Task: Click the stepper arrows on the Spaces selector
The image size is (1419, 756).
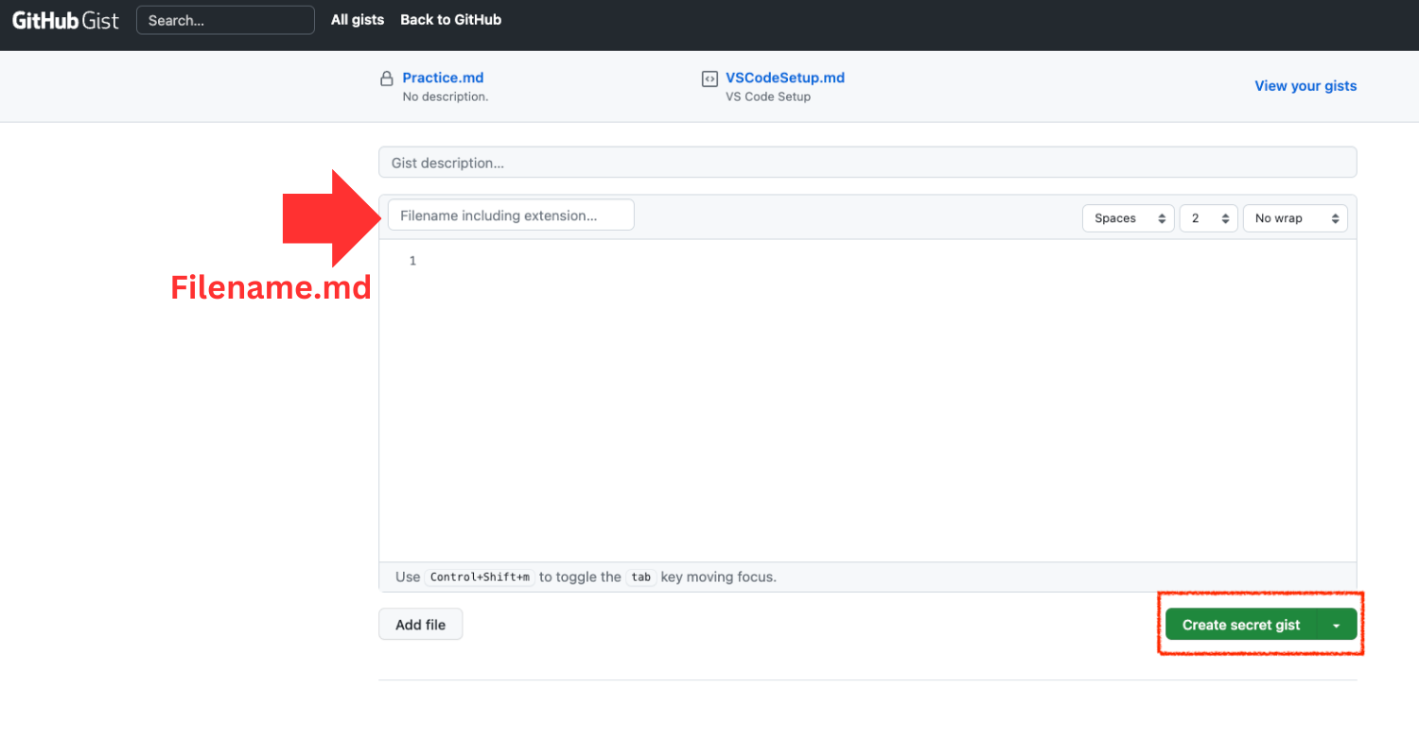Action: pyautogui.click(x=1161, y=217)
